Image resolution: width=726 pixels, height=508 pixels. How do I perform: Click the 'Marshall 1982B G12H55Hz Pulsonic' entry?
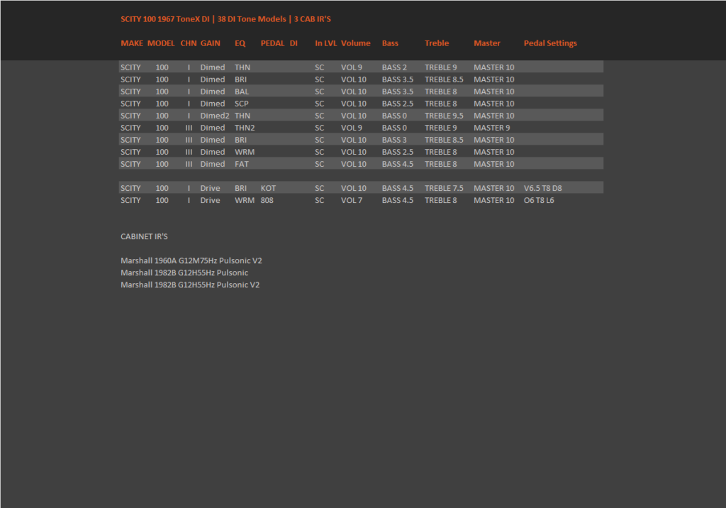pyautogui.click(x=184, y=272)
